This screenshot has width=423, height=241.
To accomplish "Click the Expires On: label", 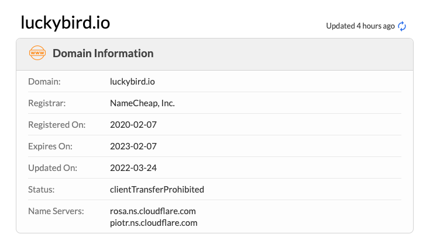I will tap(50, 146).
